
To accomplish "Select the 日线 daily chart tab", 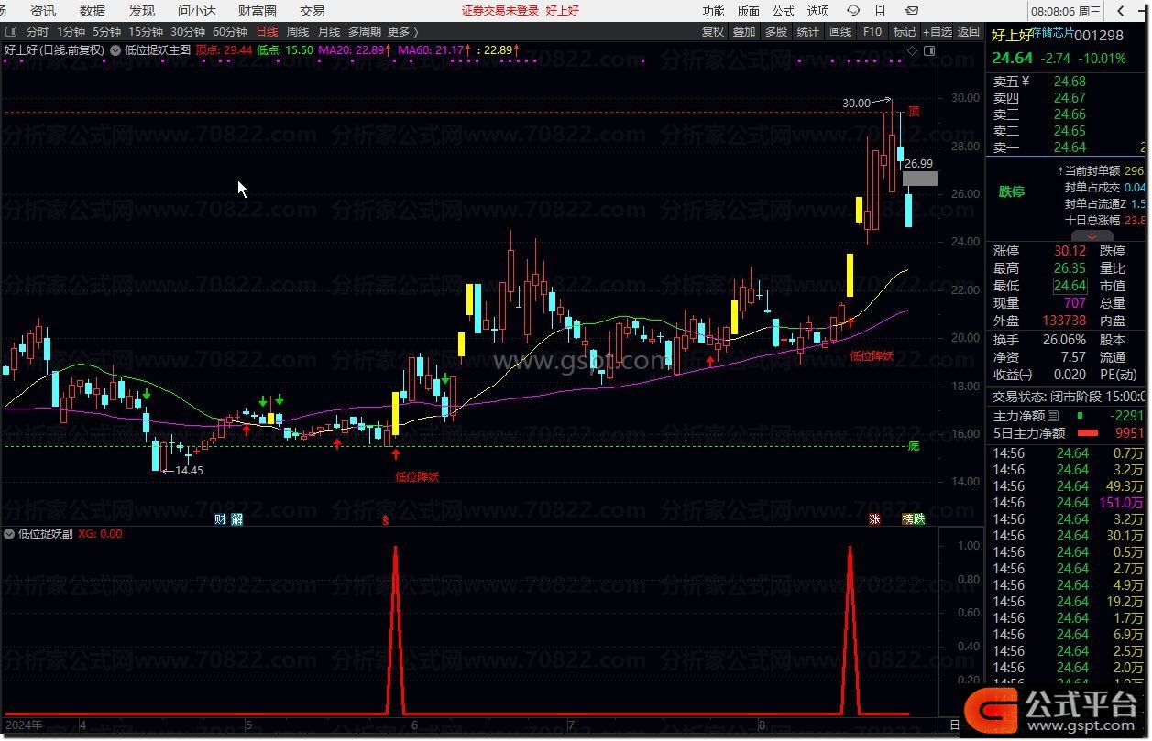I will (267, 31).
